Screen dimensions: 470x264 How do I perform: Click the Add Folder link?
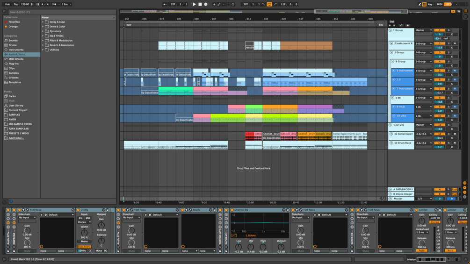point(16,138)
